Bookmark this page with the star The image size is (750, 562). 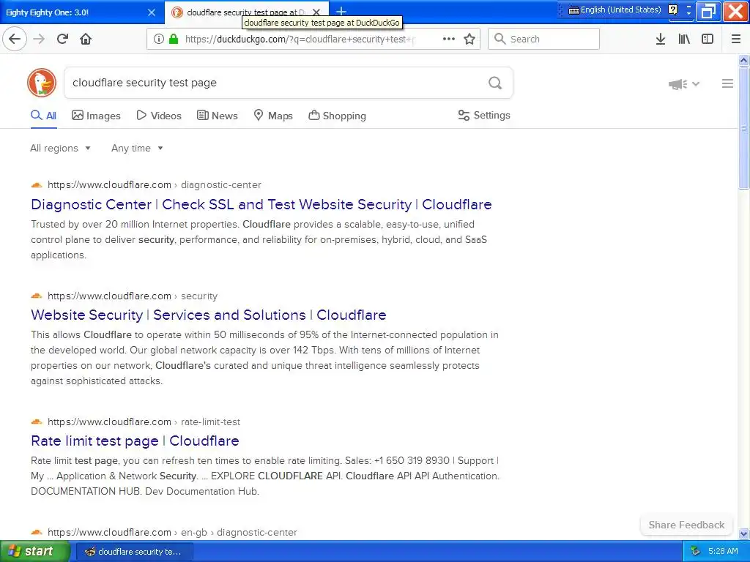[x=469, y=39]
